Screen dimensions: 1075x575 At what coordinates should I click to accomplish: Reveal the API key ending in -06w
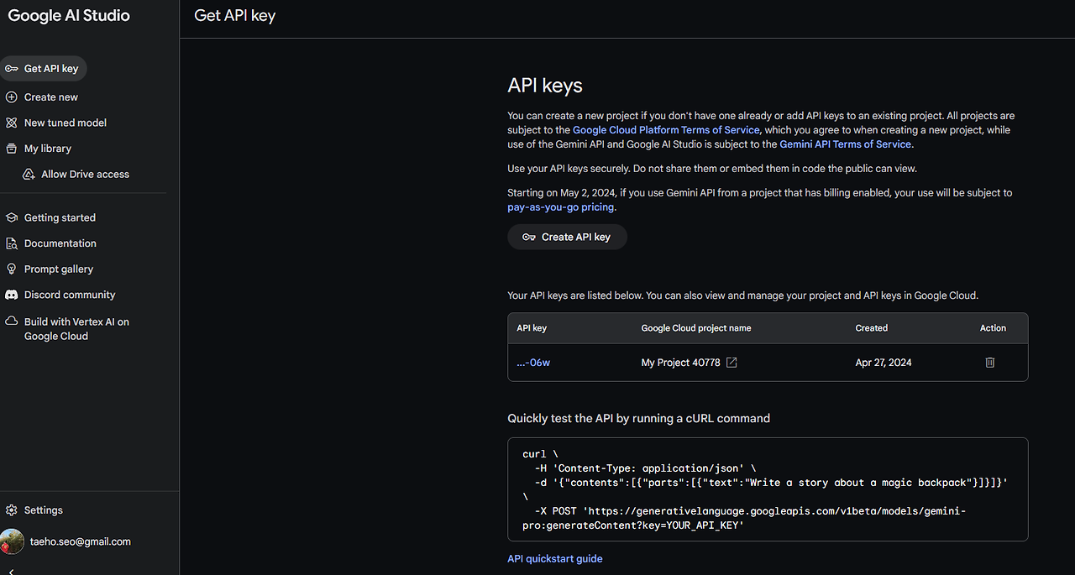[x=533, y=363]
